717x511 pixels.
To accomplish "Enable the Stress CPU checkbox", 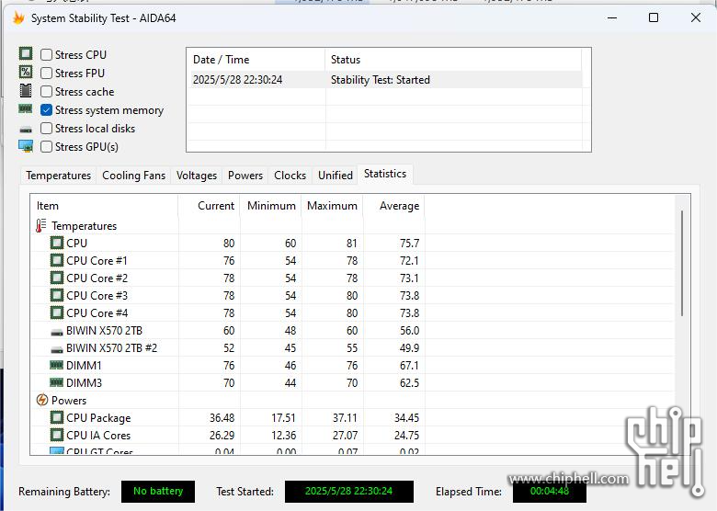I will click(x=46, y=55).
